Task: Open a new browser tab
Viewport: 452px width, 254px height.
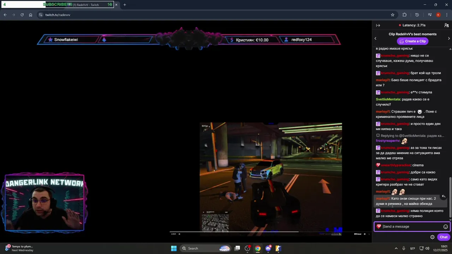Action: (125, 5)
